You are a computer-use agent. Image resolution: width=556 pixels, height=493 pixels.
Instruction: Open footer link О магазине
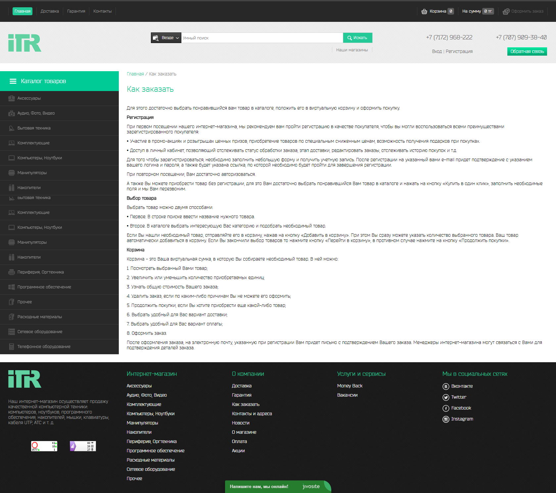click(x=244, y=432)
